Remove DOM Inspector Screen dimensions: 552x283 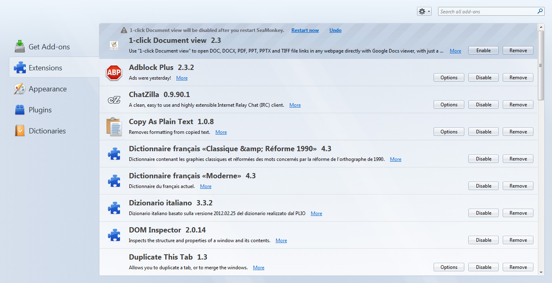518,240
